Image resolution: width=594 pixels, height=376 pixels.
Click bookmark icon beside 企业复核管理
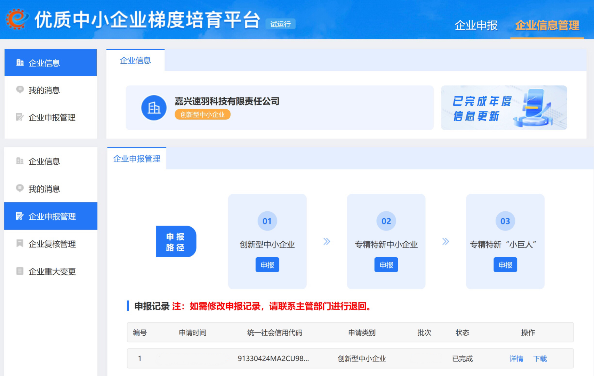tap(20, 243)
